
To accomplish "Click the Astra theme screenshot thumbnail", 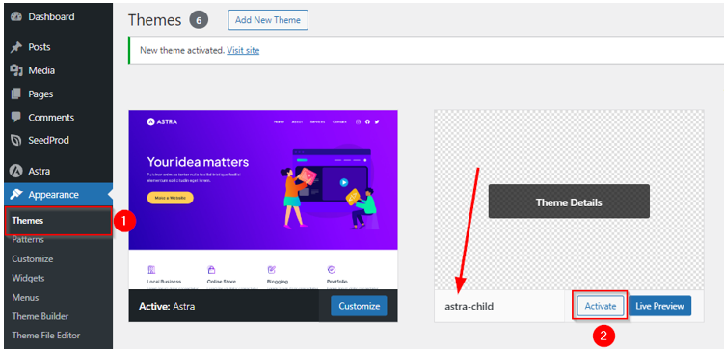I will pos(263,200).
